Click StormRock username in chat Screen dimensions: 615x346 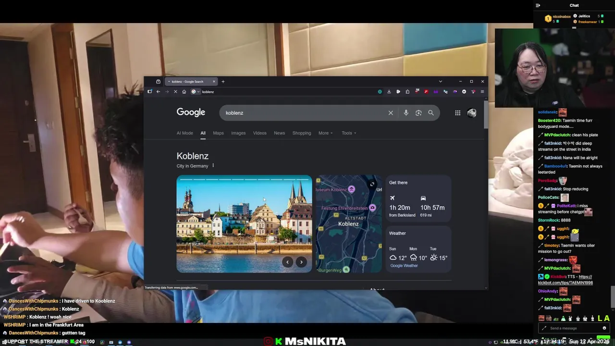click(548, 220)
